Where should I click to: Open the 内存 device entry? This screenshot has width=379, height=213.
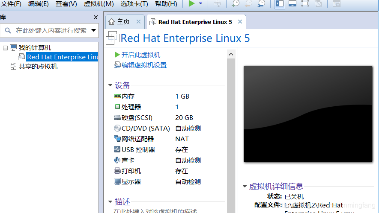[x=128, y=96]
